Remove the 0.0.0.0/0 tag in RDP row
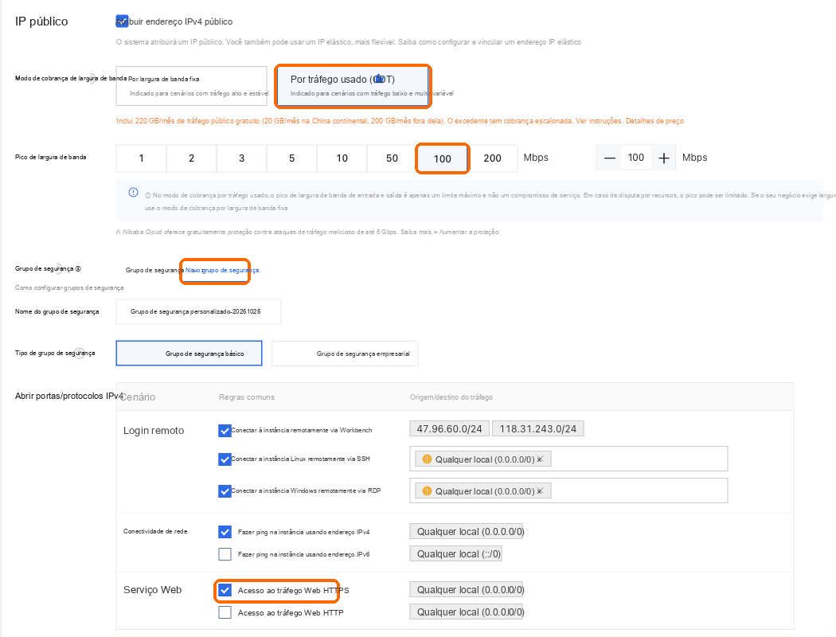 pos(540,491)
